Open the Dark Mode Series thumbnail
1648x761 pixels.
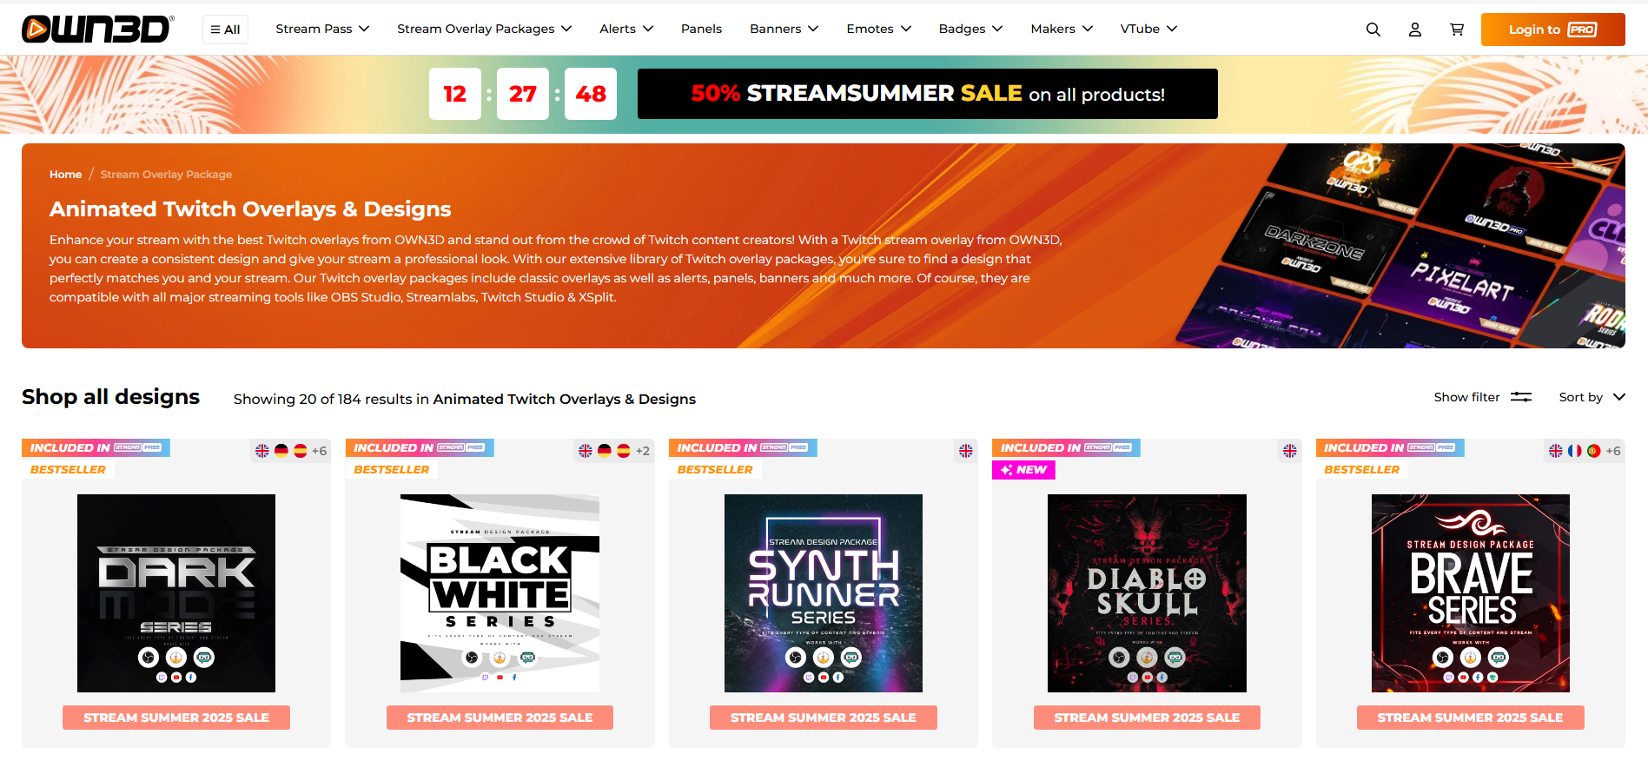176,593
